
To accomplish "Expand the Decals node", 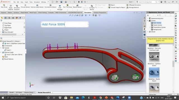I will point(148,32).
